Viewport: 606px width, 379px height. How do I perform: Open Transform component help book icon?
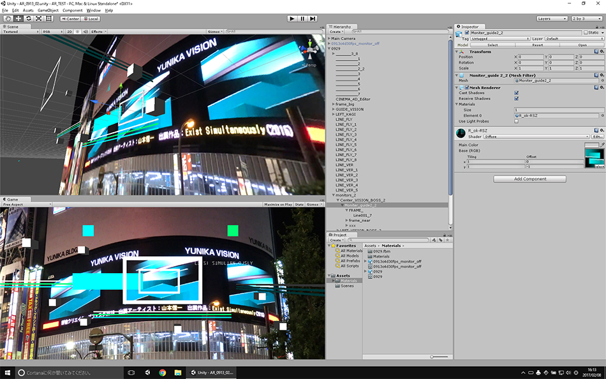tap(596, 52)
